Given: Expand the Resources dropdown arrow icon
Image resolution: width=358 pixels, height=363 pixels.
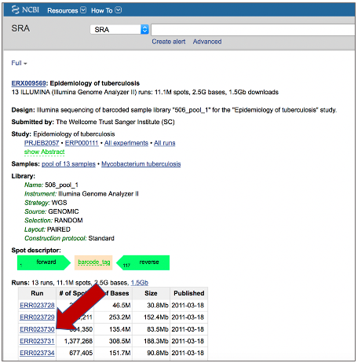Looking at the screenshot, I should 83,10.
